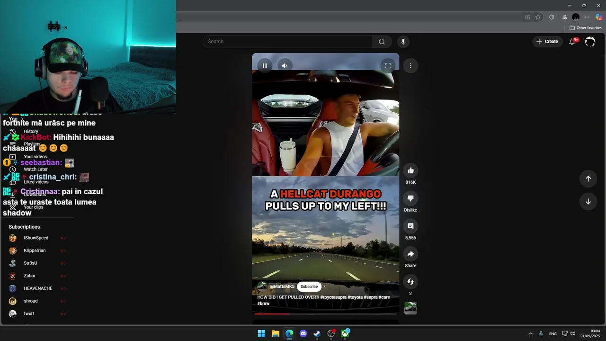The width and height of the screenshot is (606, 341).
Task: Open Windows Start menu
Action: click(261, 333)
